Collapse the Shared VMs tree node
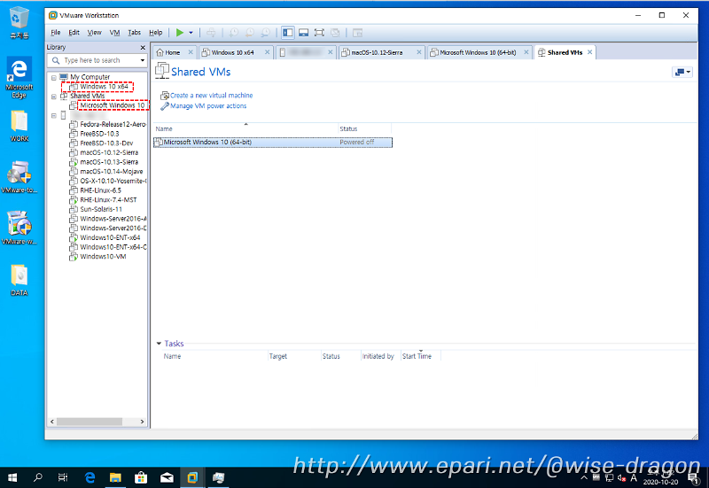Image resolution: width=709 pixels, height=488 pixels. [x=54, y=97]
